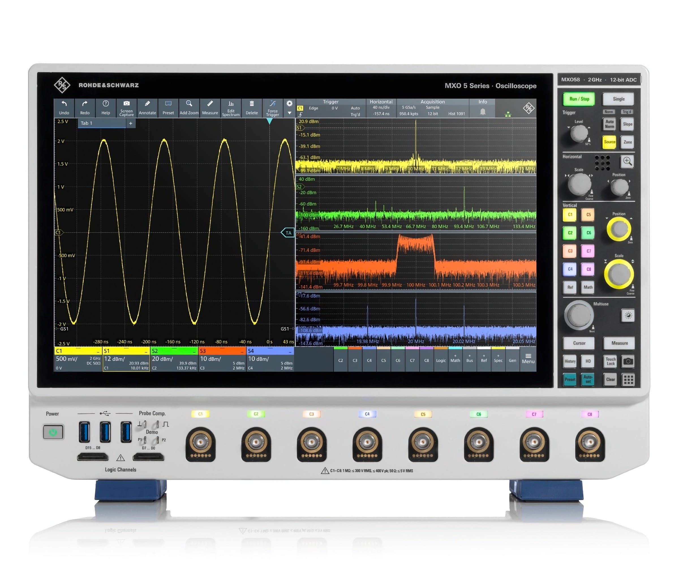Screen dimensions: 679x566
Task: Open toolbar settings with the gear icon
Action: coord(289,104)
